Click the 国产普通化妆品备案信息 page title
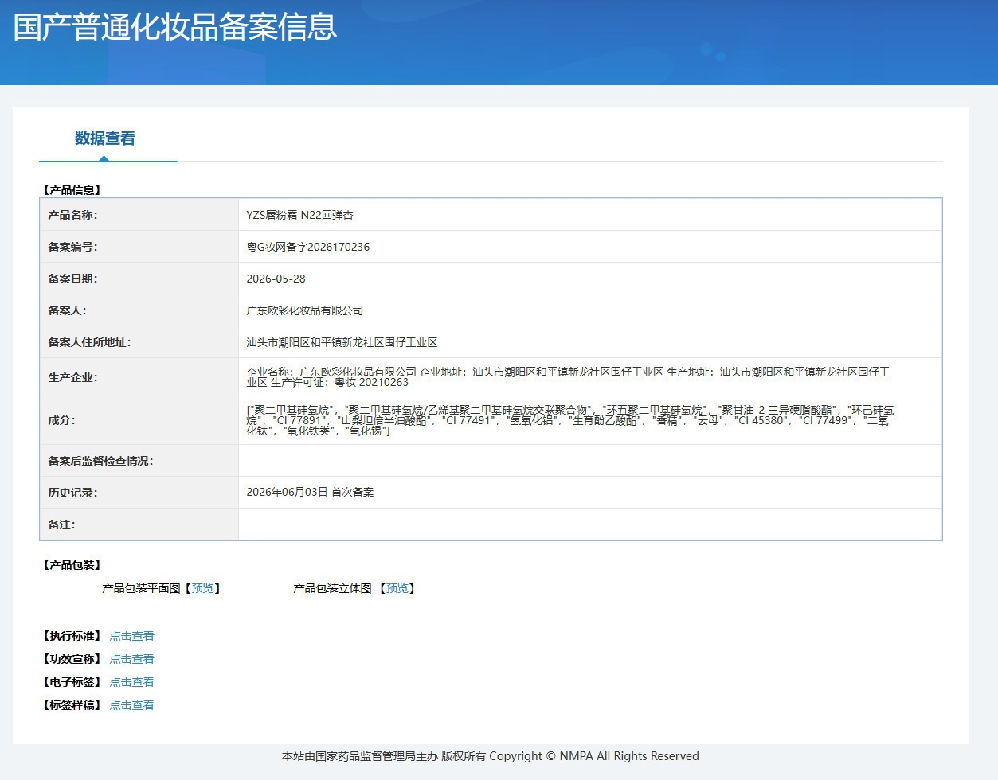 (x=175, y=26)
